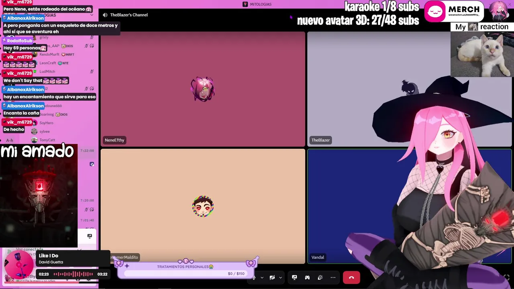Disconnect from the call with red hang-up button

coord(351,277)
